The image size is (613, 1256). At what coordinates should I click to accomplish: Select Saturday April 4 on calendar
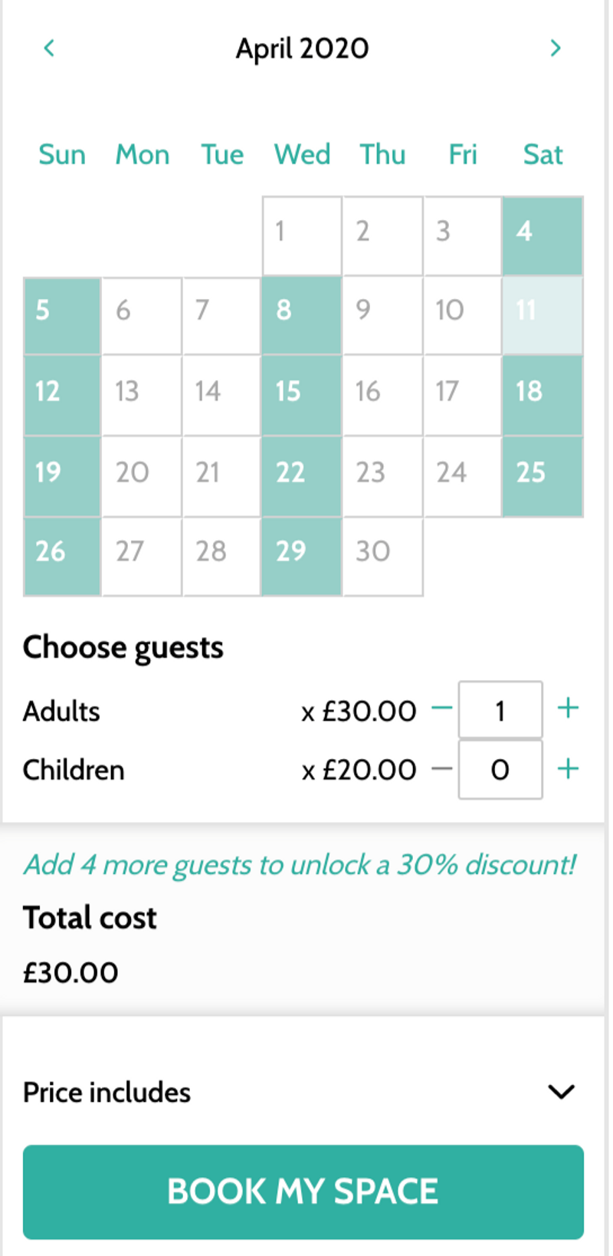tap(543, 236)
